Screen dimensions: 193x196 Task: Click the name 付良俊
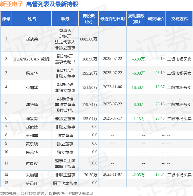tap(32, 164)
